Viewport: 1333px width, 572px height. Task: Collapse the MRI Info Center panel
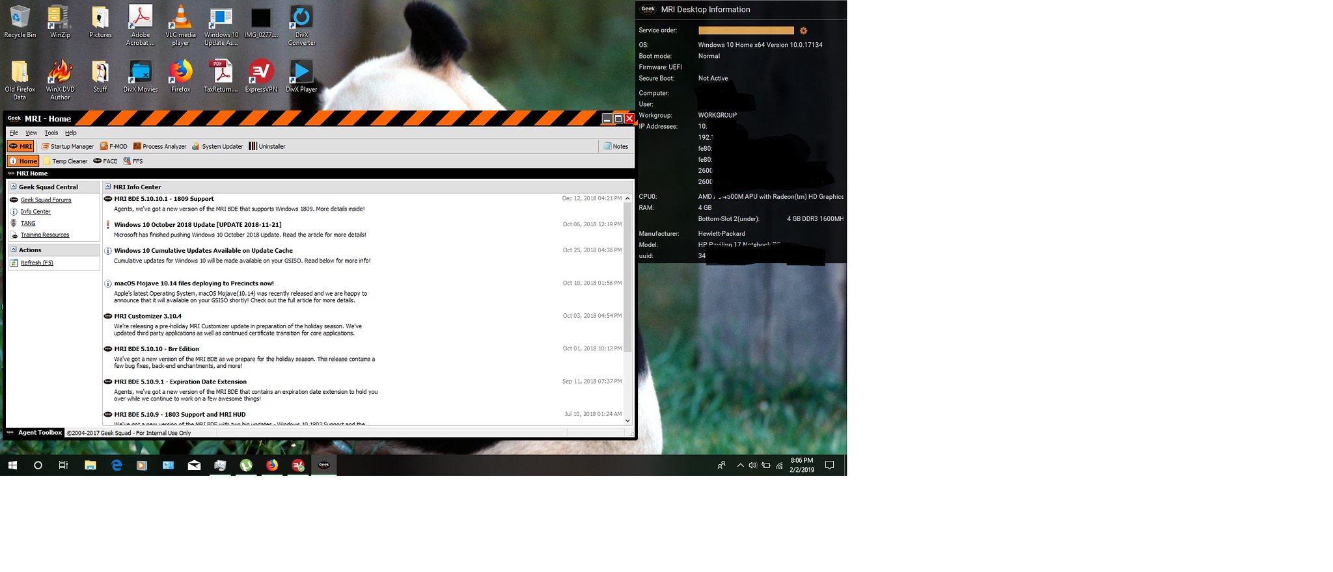[x=108, y=187]
